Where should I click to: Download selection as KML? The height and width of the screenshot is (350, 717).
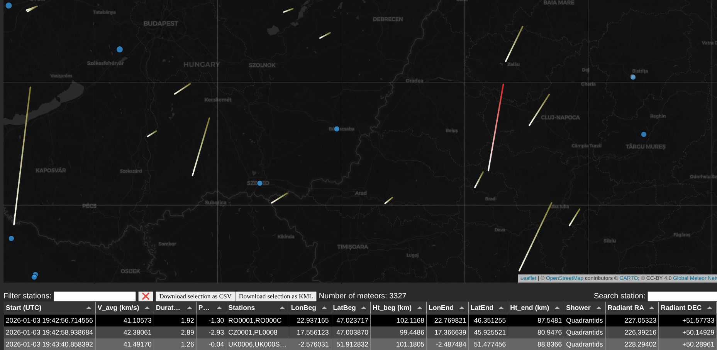(x=276, y=296)
